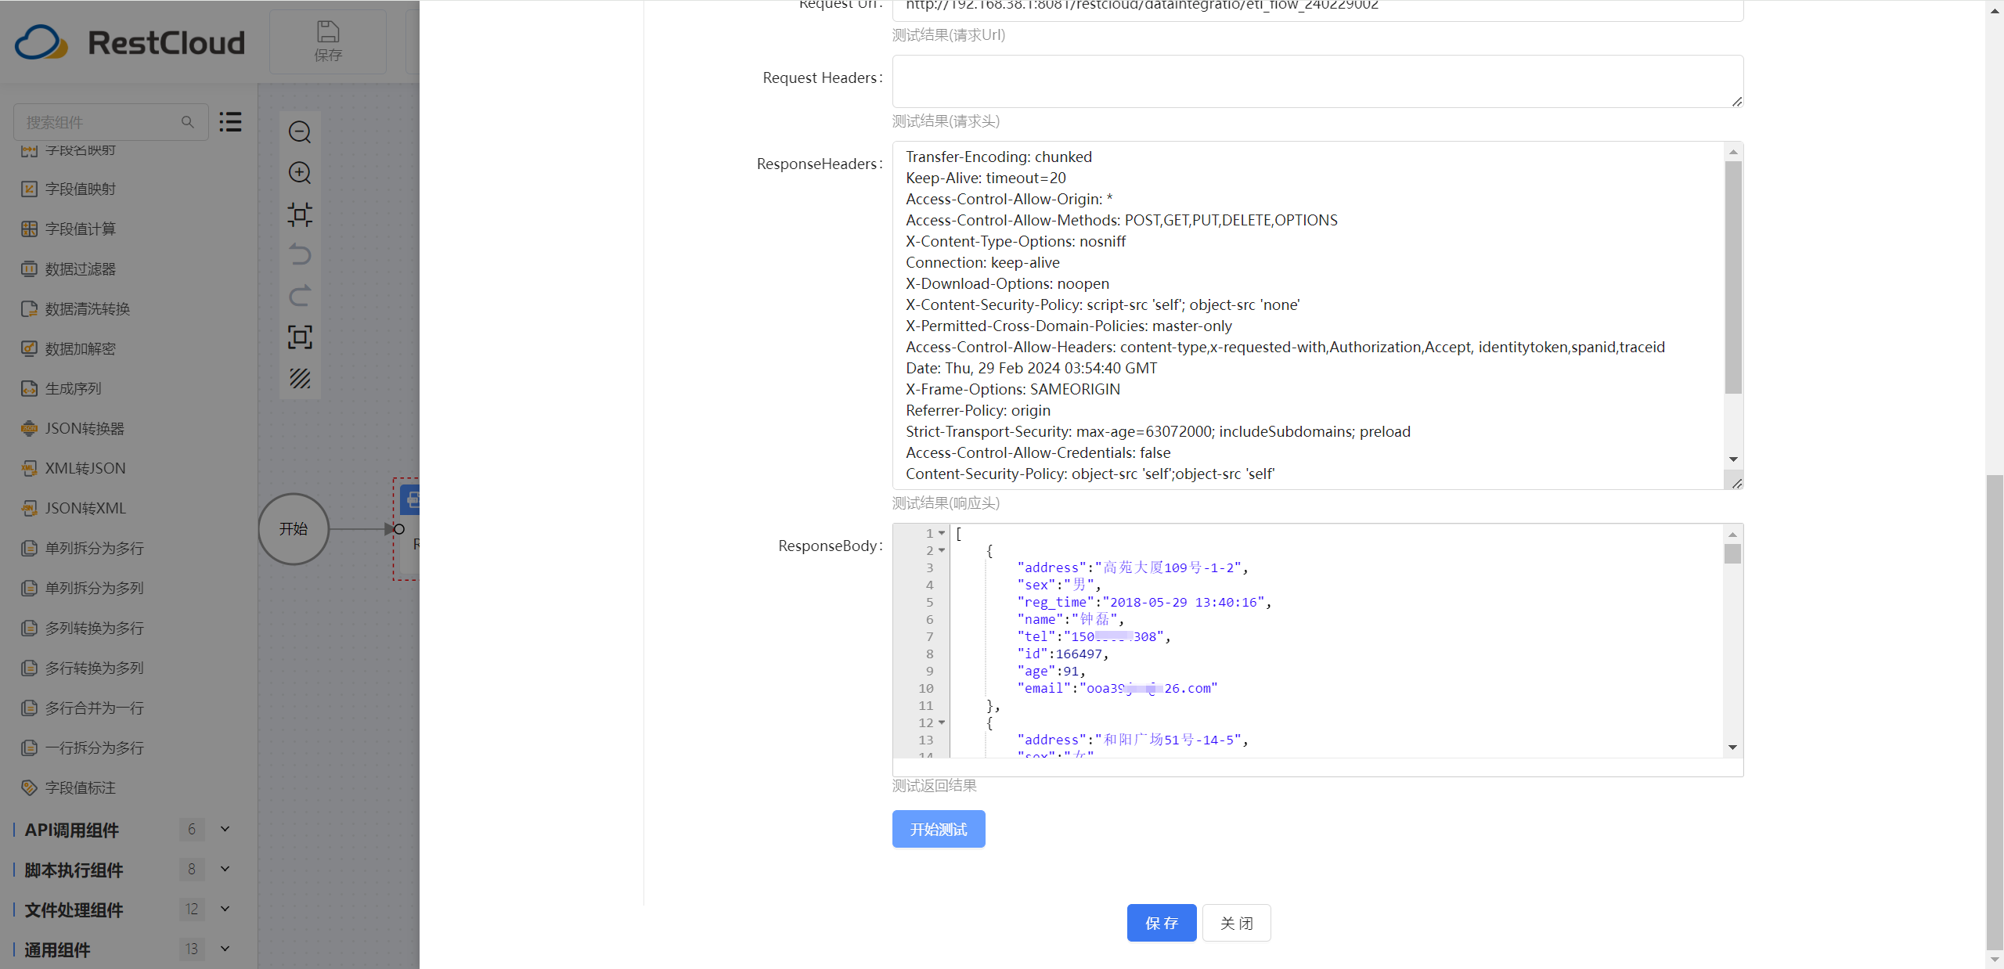Click the zoom in magnifier icon
Image resolution: width=2004 pixels, height=969 pixels.
300,173
